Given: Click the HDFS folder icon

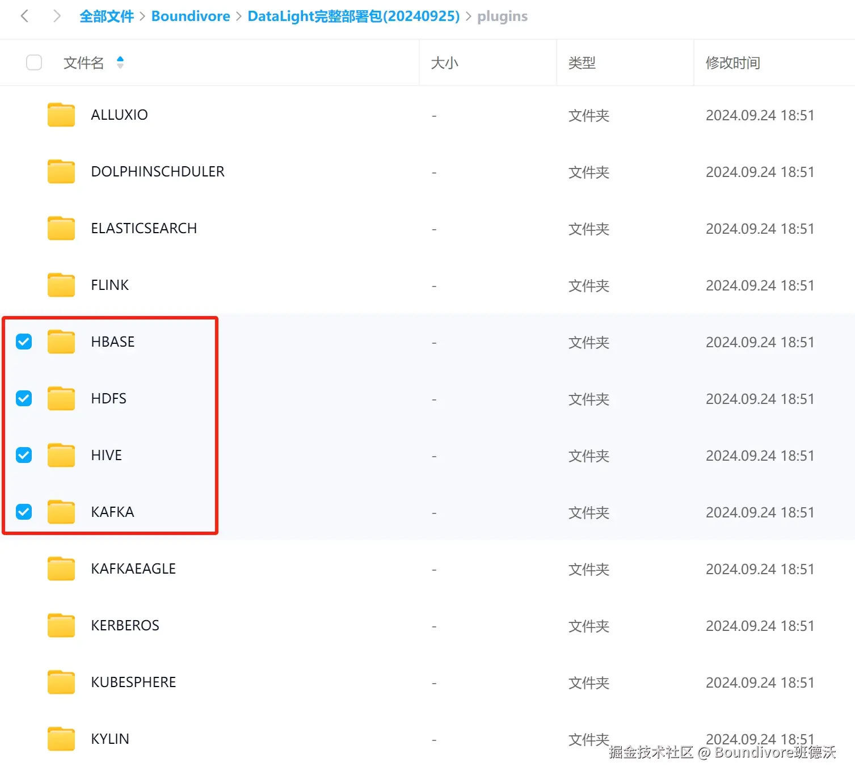Looking at the screenshot, I should click(x=61, y=398).
